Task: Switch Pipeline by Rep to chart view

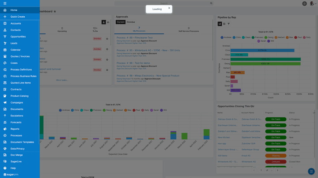Action: coord(220,24)
